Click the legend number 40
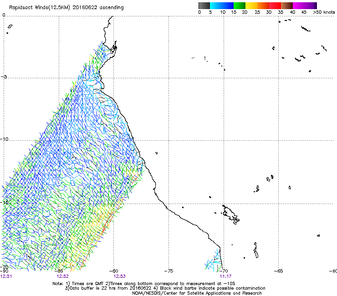 click(x=292, y=12)
